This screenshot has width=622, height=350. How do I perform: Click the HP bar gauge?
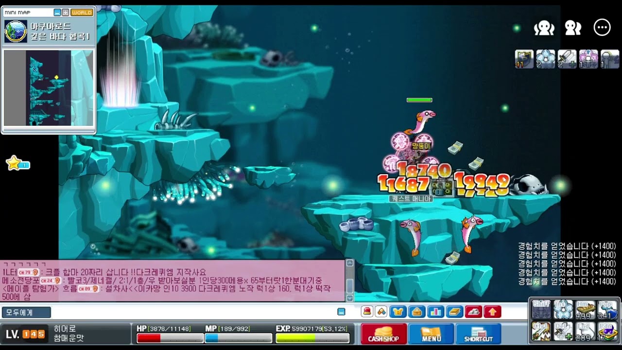click(x=170, y=338)
